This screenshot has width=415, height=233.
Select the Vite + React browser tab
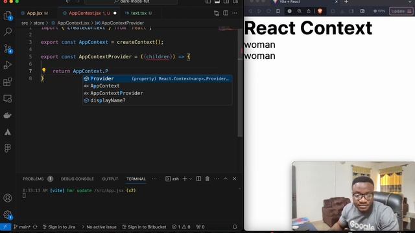point(304,2)
